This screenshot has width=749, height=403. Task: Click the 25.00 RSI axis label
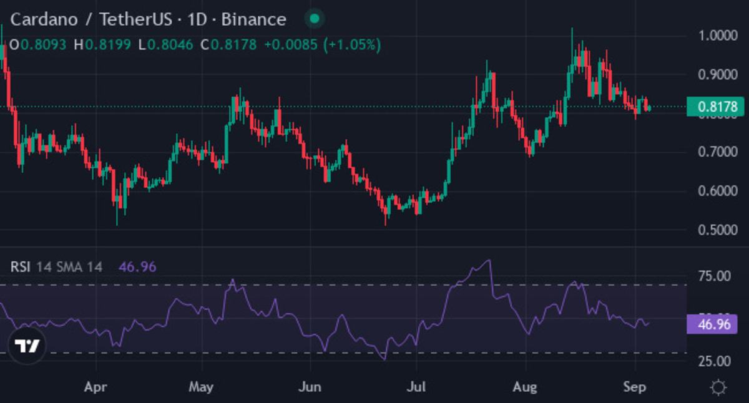pyautogui.click(x=713, y=361)
